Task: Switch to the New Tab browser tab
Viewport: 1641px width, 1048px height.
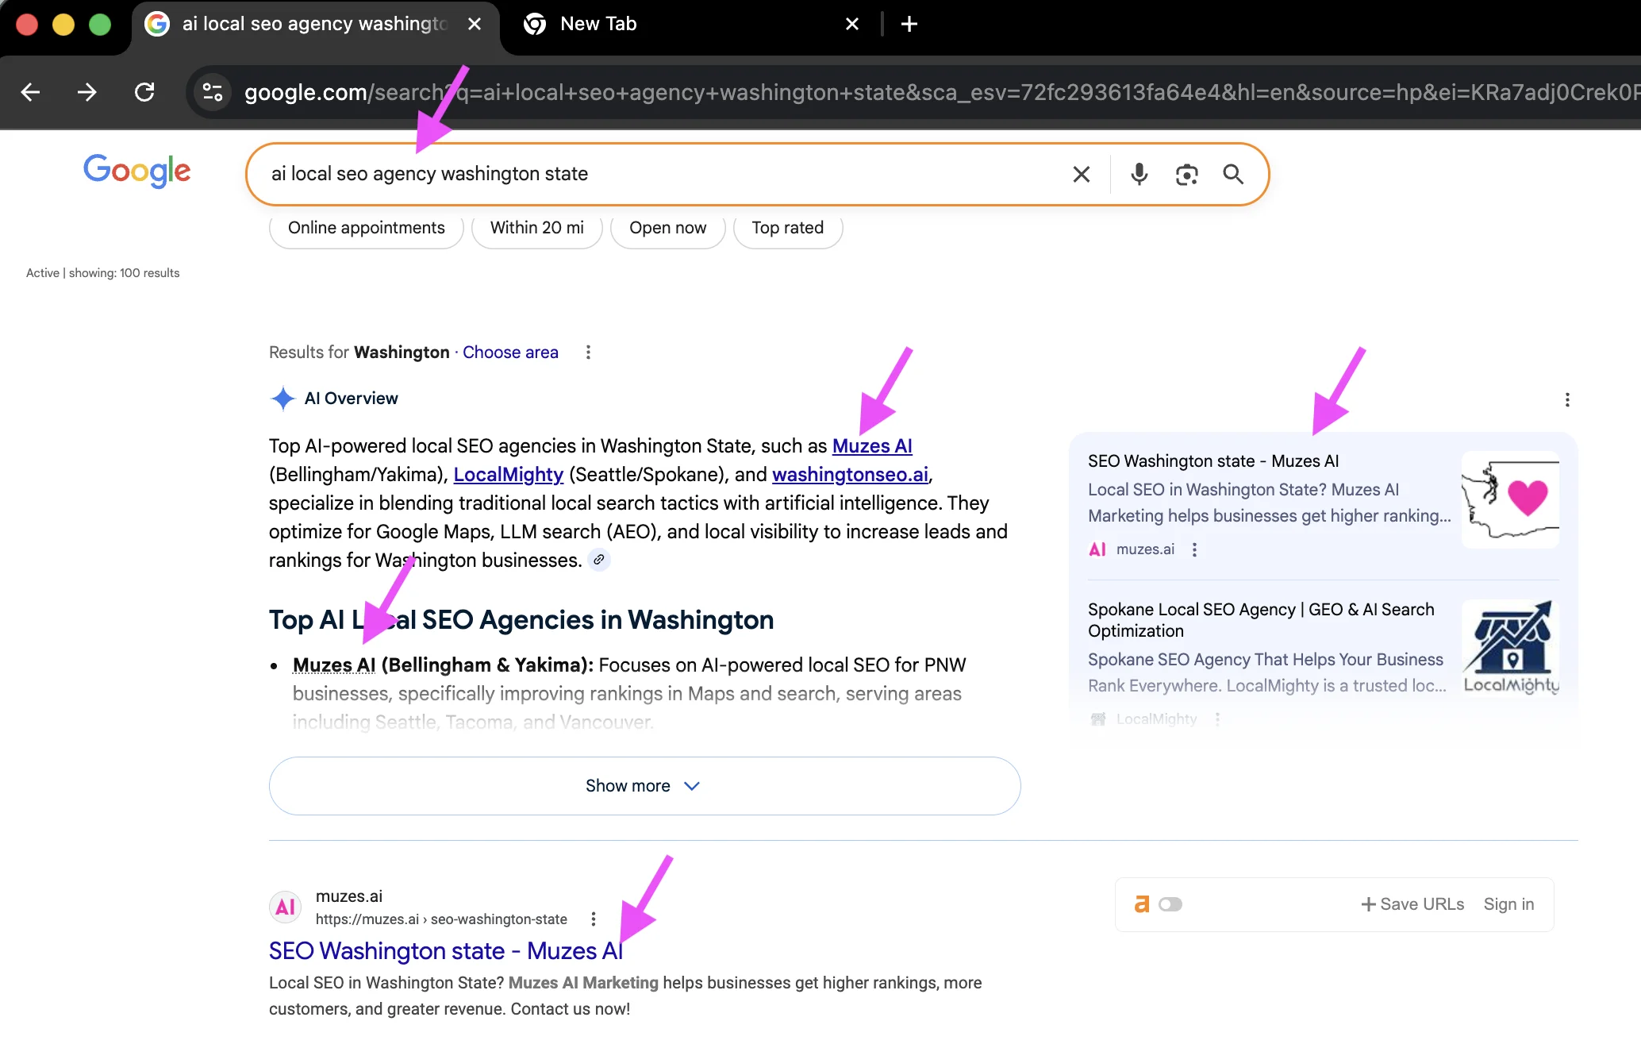Action: pos(598,24)
